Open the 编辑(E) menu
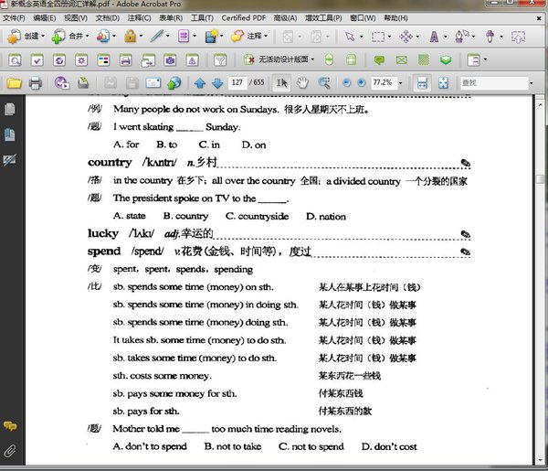Image resolution: width=548 pixels, height=471 pixels. click(x=45, y=18)
